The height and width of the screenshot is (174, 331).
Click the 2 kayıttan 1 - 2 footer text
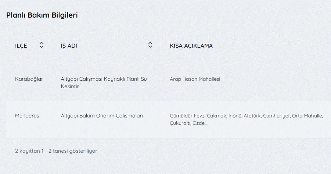[x=56, y=151]
